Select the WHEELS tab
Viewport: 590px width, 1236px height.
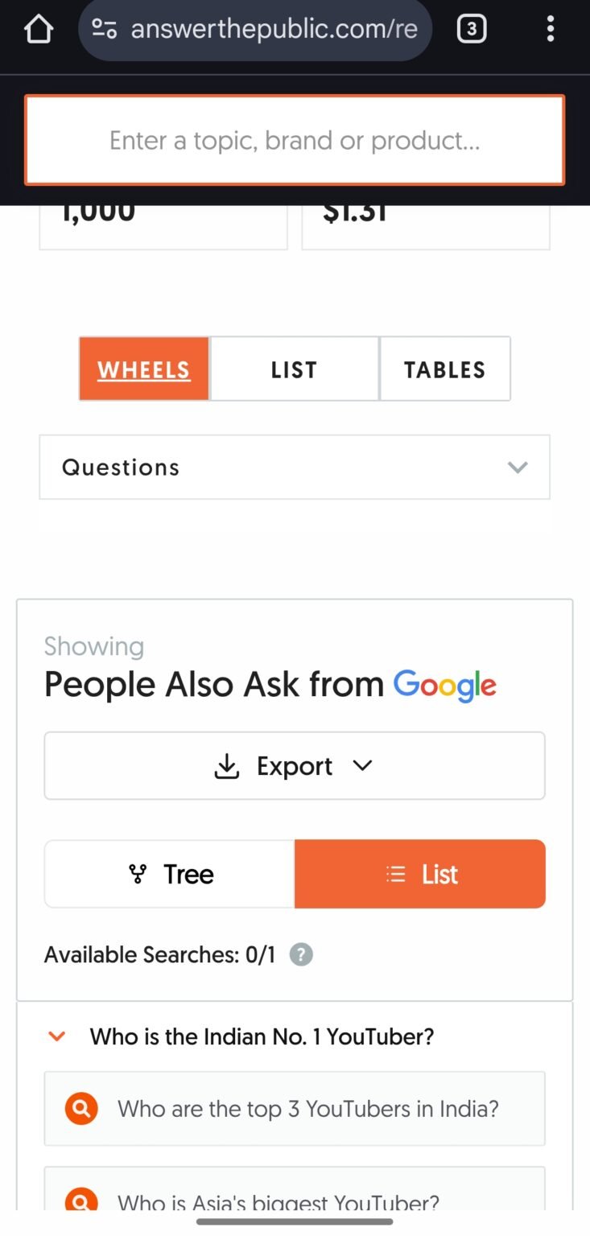[x=144, y=369]
